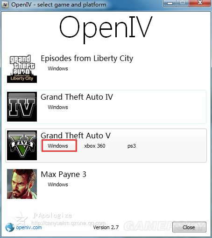The width and height of the screenshot is (212, 238).
Task: Click the Grand Theft Auto IV title text
Action: pos(77,97)
